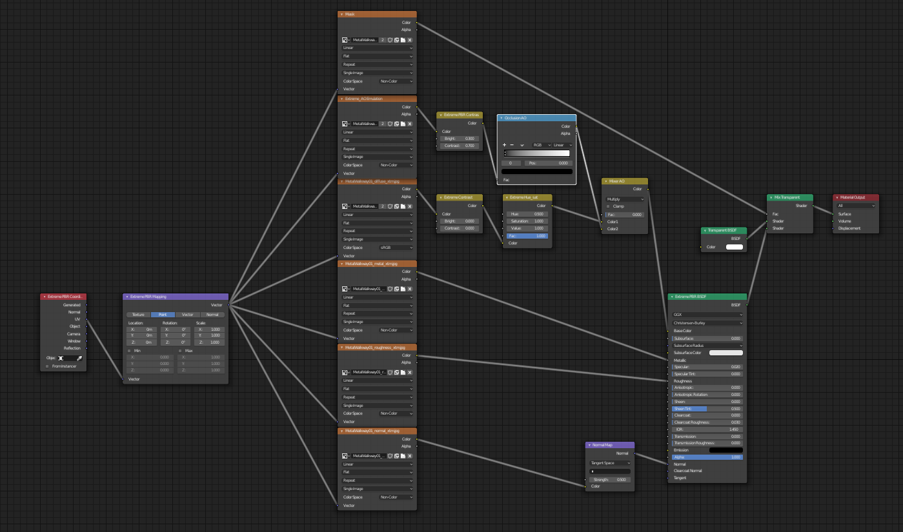Collapse the OcclusionAO node with its header triangle
The image size is (903, 532).
click(502, 118)
